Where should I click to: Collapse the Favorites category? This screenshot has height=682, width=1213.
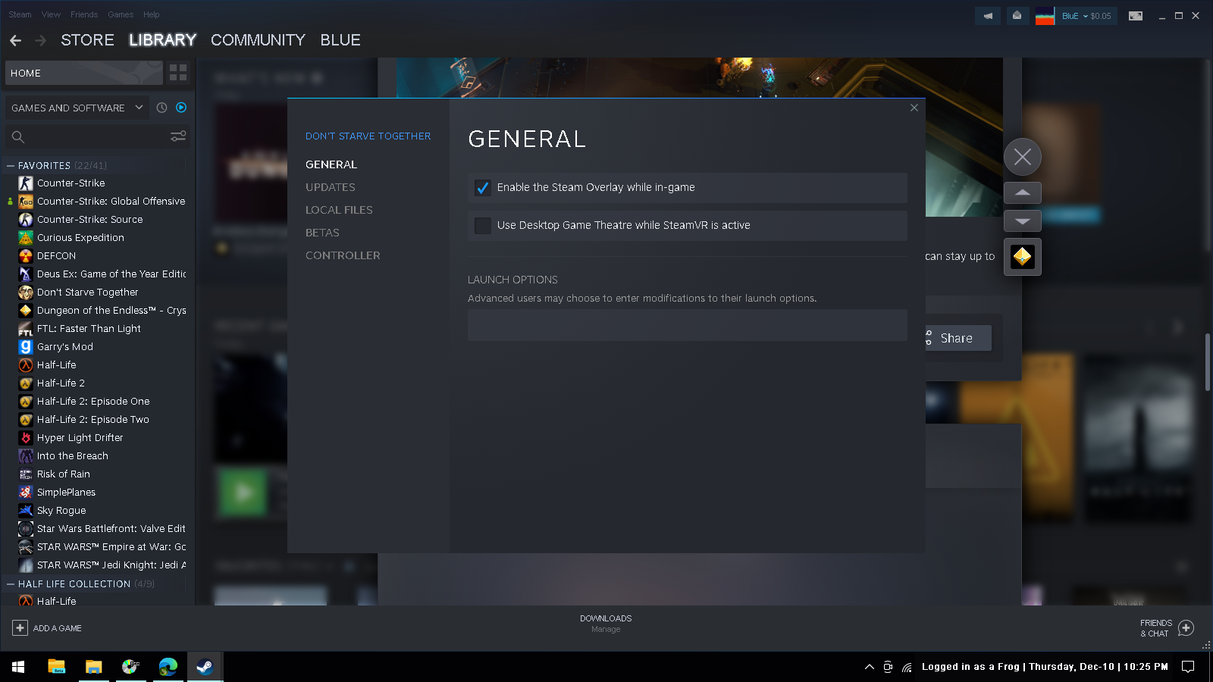click(11, 166)
